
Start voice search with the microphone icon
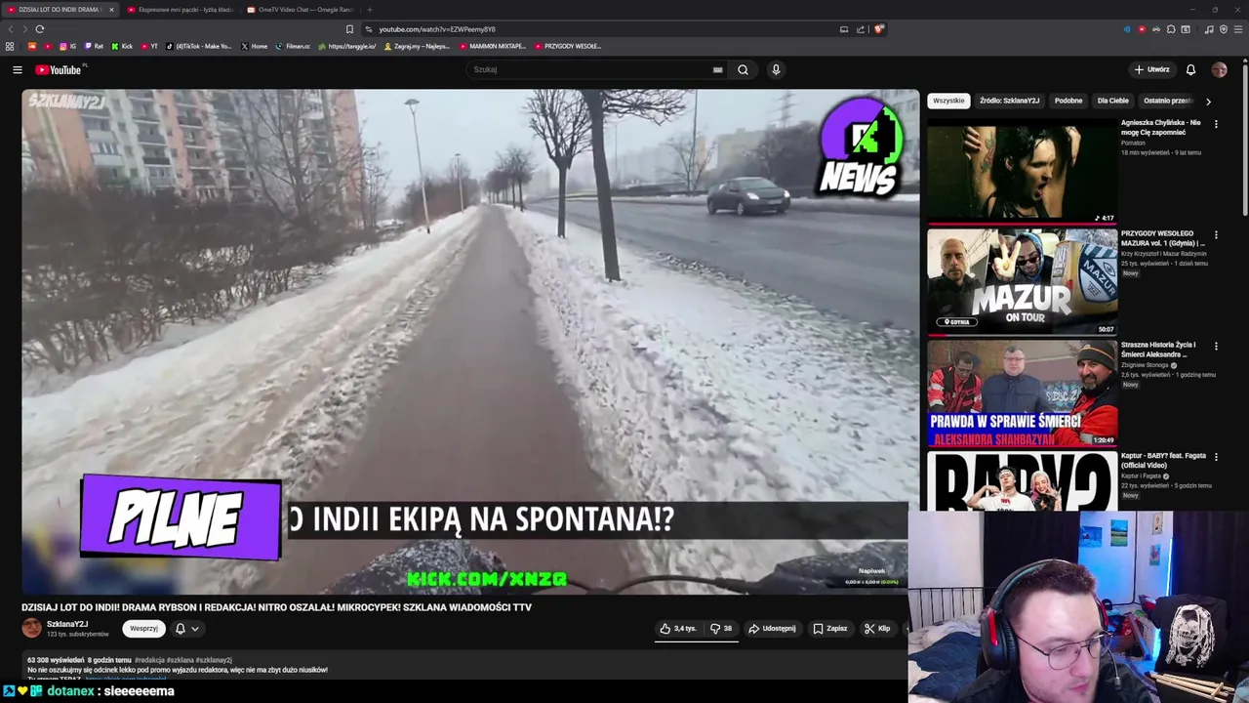776,69
